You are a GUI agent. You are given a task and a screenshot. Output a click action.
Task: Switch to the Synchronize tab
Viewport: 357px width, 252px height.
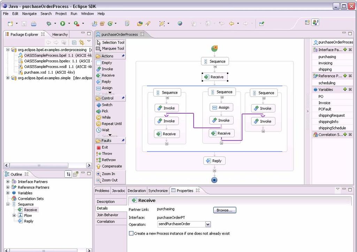click(x=158, y=191)
